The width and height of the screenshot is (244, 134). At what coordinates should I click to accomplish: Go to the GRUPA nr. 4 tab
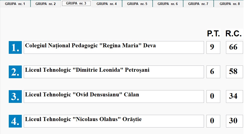point(107,4)
